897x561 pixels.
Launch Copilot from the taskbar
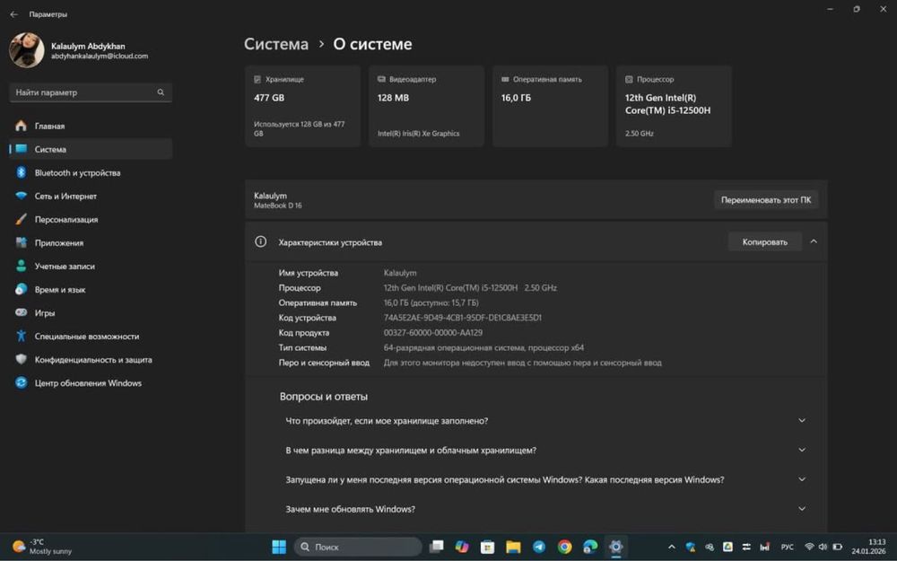pyautogui.click(x=462, y=548)
